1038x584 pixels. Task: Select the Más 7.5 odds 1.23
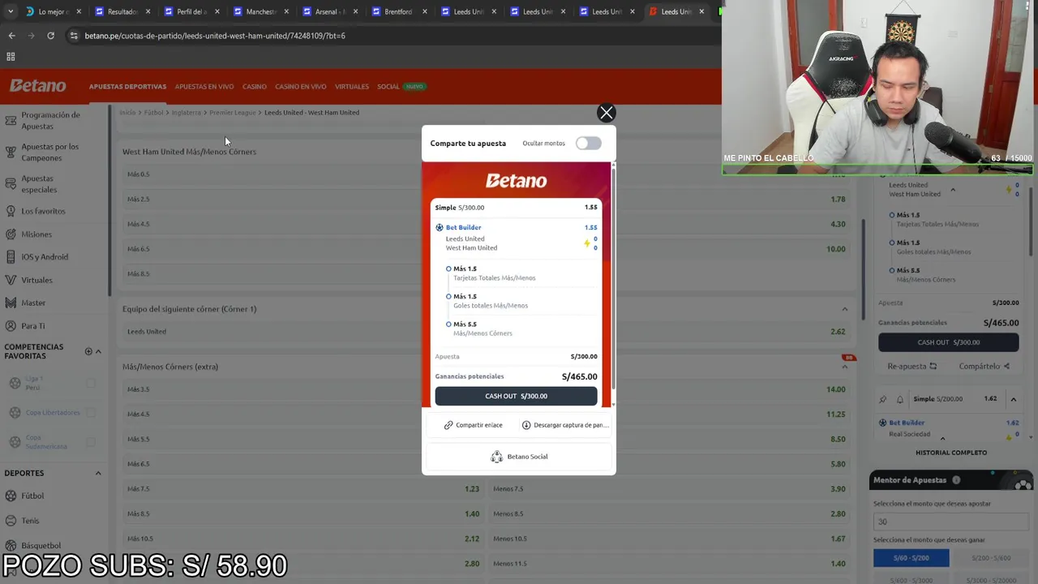302,489
